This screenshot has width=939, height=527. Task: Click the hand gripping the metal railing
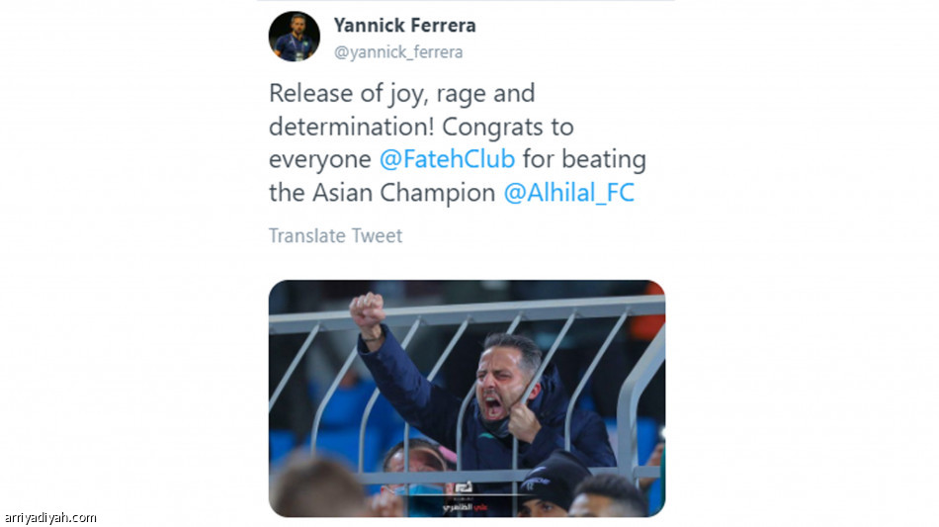(x=522, y=422)
